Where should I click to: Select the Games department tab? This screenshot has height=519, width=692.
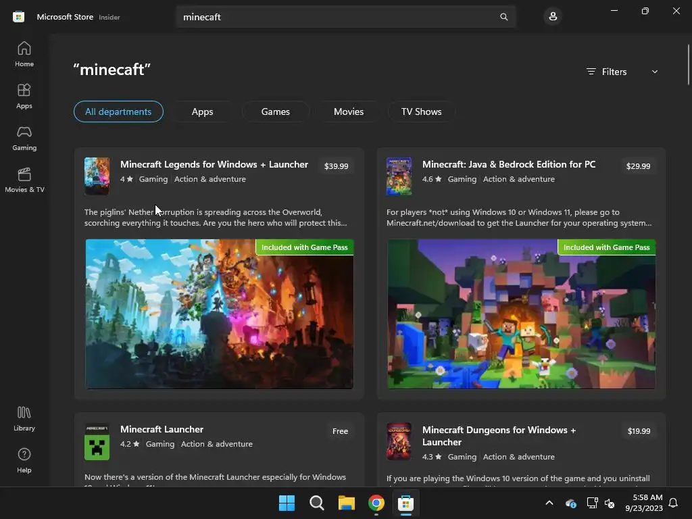[276, 112]
